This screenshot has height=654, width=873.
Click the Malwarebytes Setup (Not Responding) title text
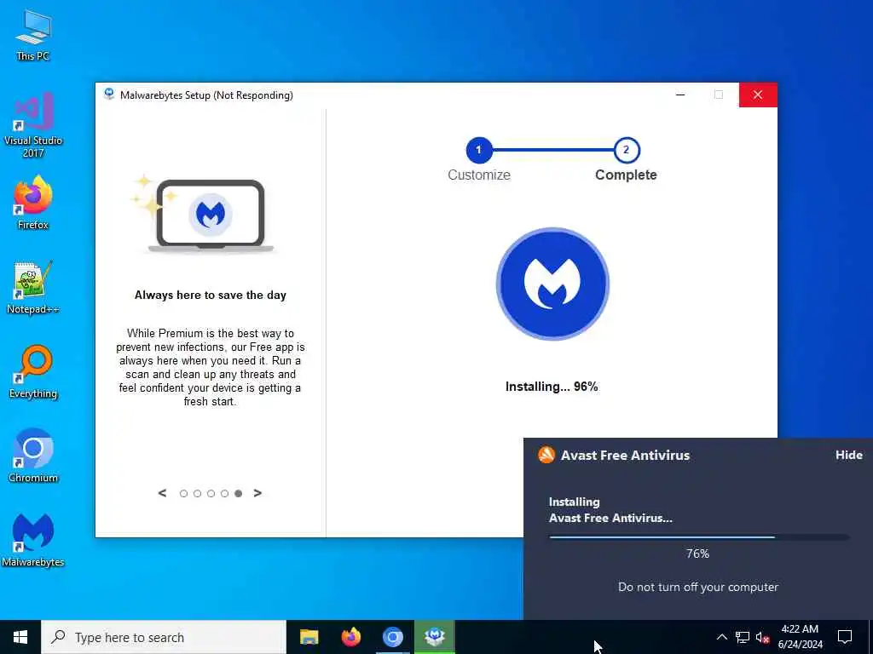pyautogui.click(x=206, y=95)
